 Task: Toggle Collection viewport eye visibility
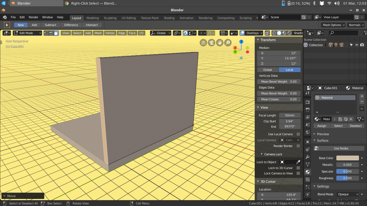[x=357, y=45]
